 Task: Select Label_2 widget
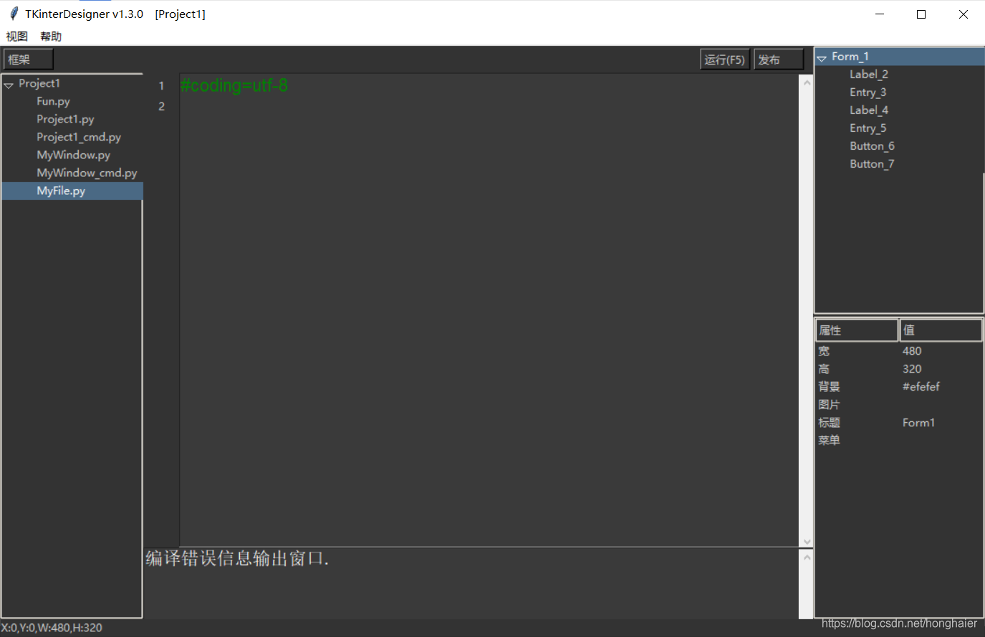coord(869,75)
